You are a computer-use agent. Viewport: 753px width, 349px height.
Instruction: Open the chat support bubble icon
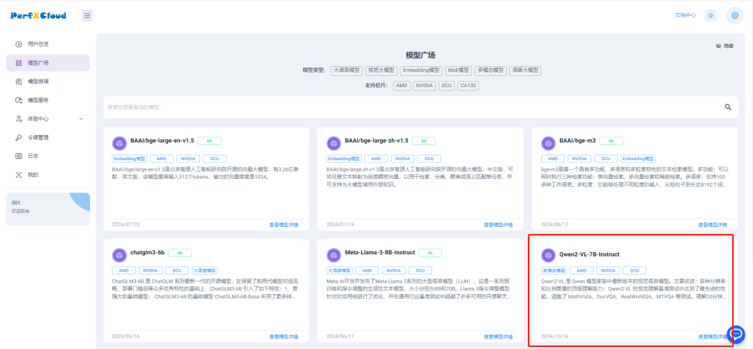click(736, 334)
